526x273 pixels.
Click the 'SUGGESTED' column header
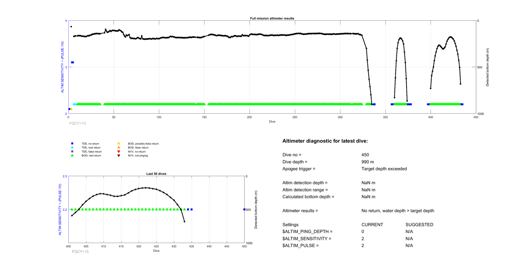[x=419, y=224]
